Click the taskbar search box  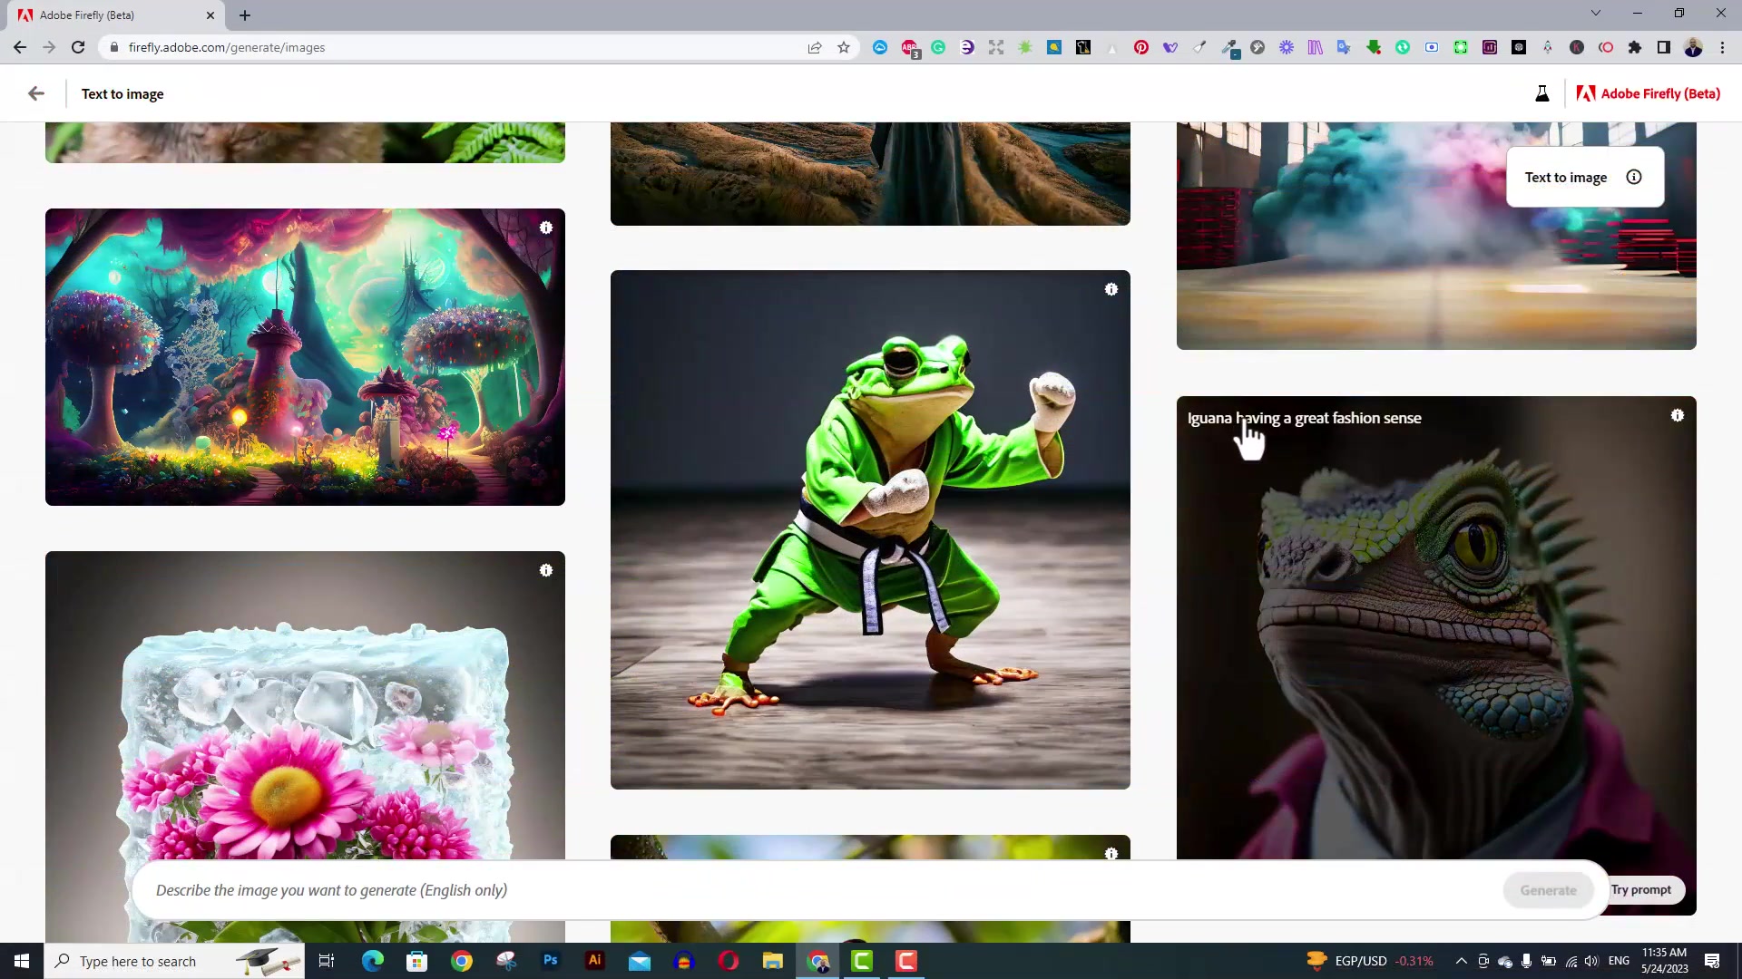click(174, 961)
